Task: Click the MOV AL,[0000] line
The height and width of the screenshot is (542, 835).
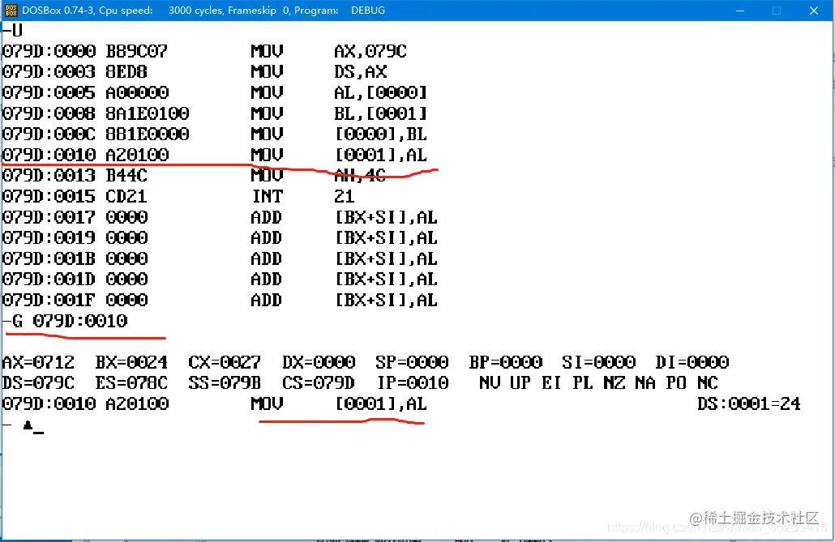Action: pyautogui.click(x=215, y=92)
